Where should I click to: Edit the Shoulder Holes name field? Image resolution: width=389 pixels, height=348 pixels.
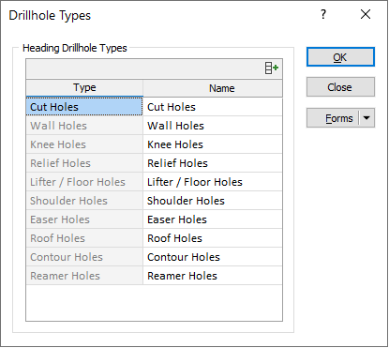213,201
